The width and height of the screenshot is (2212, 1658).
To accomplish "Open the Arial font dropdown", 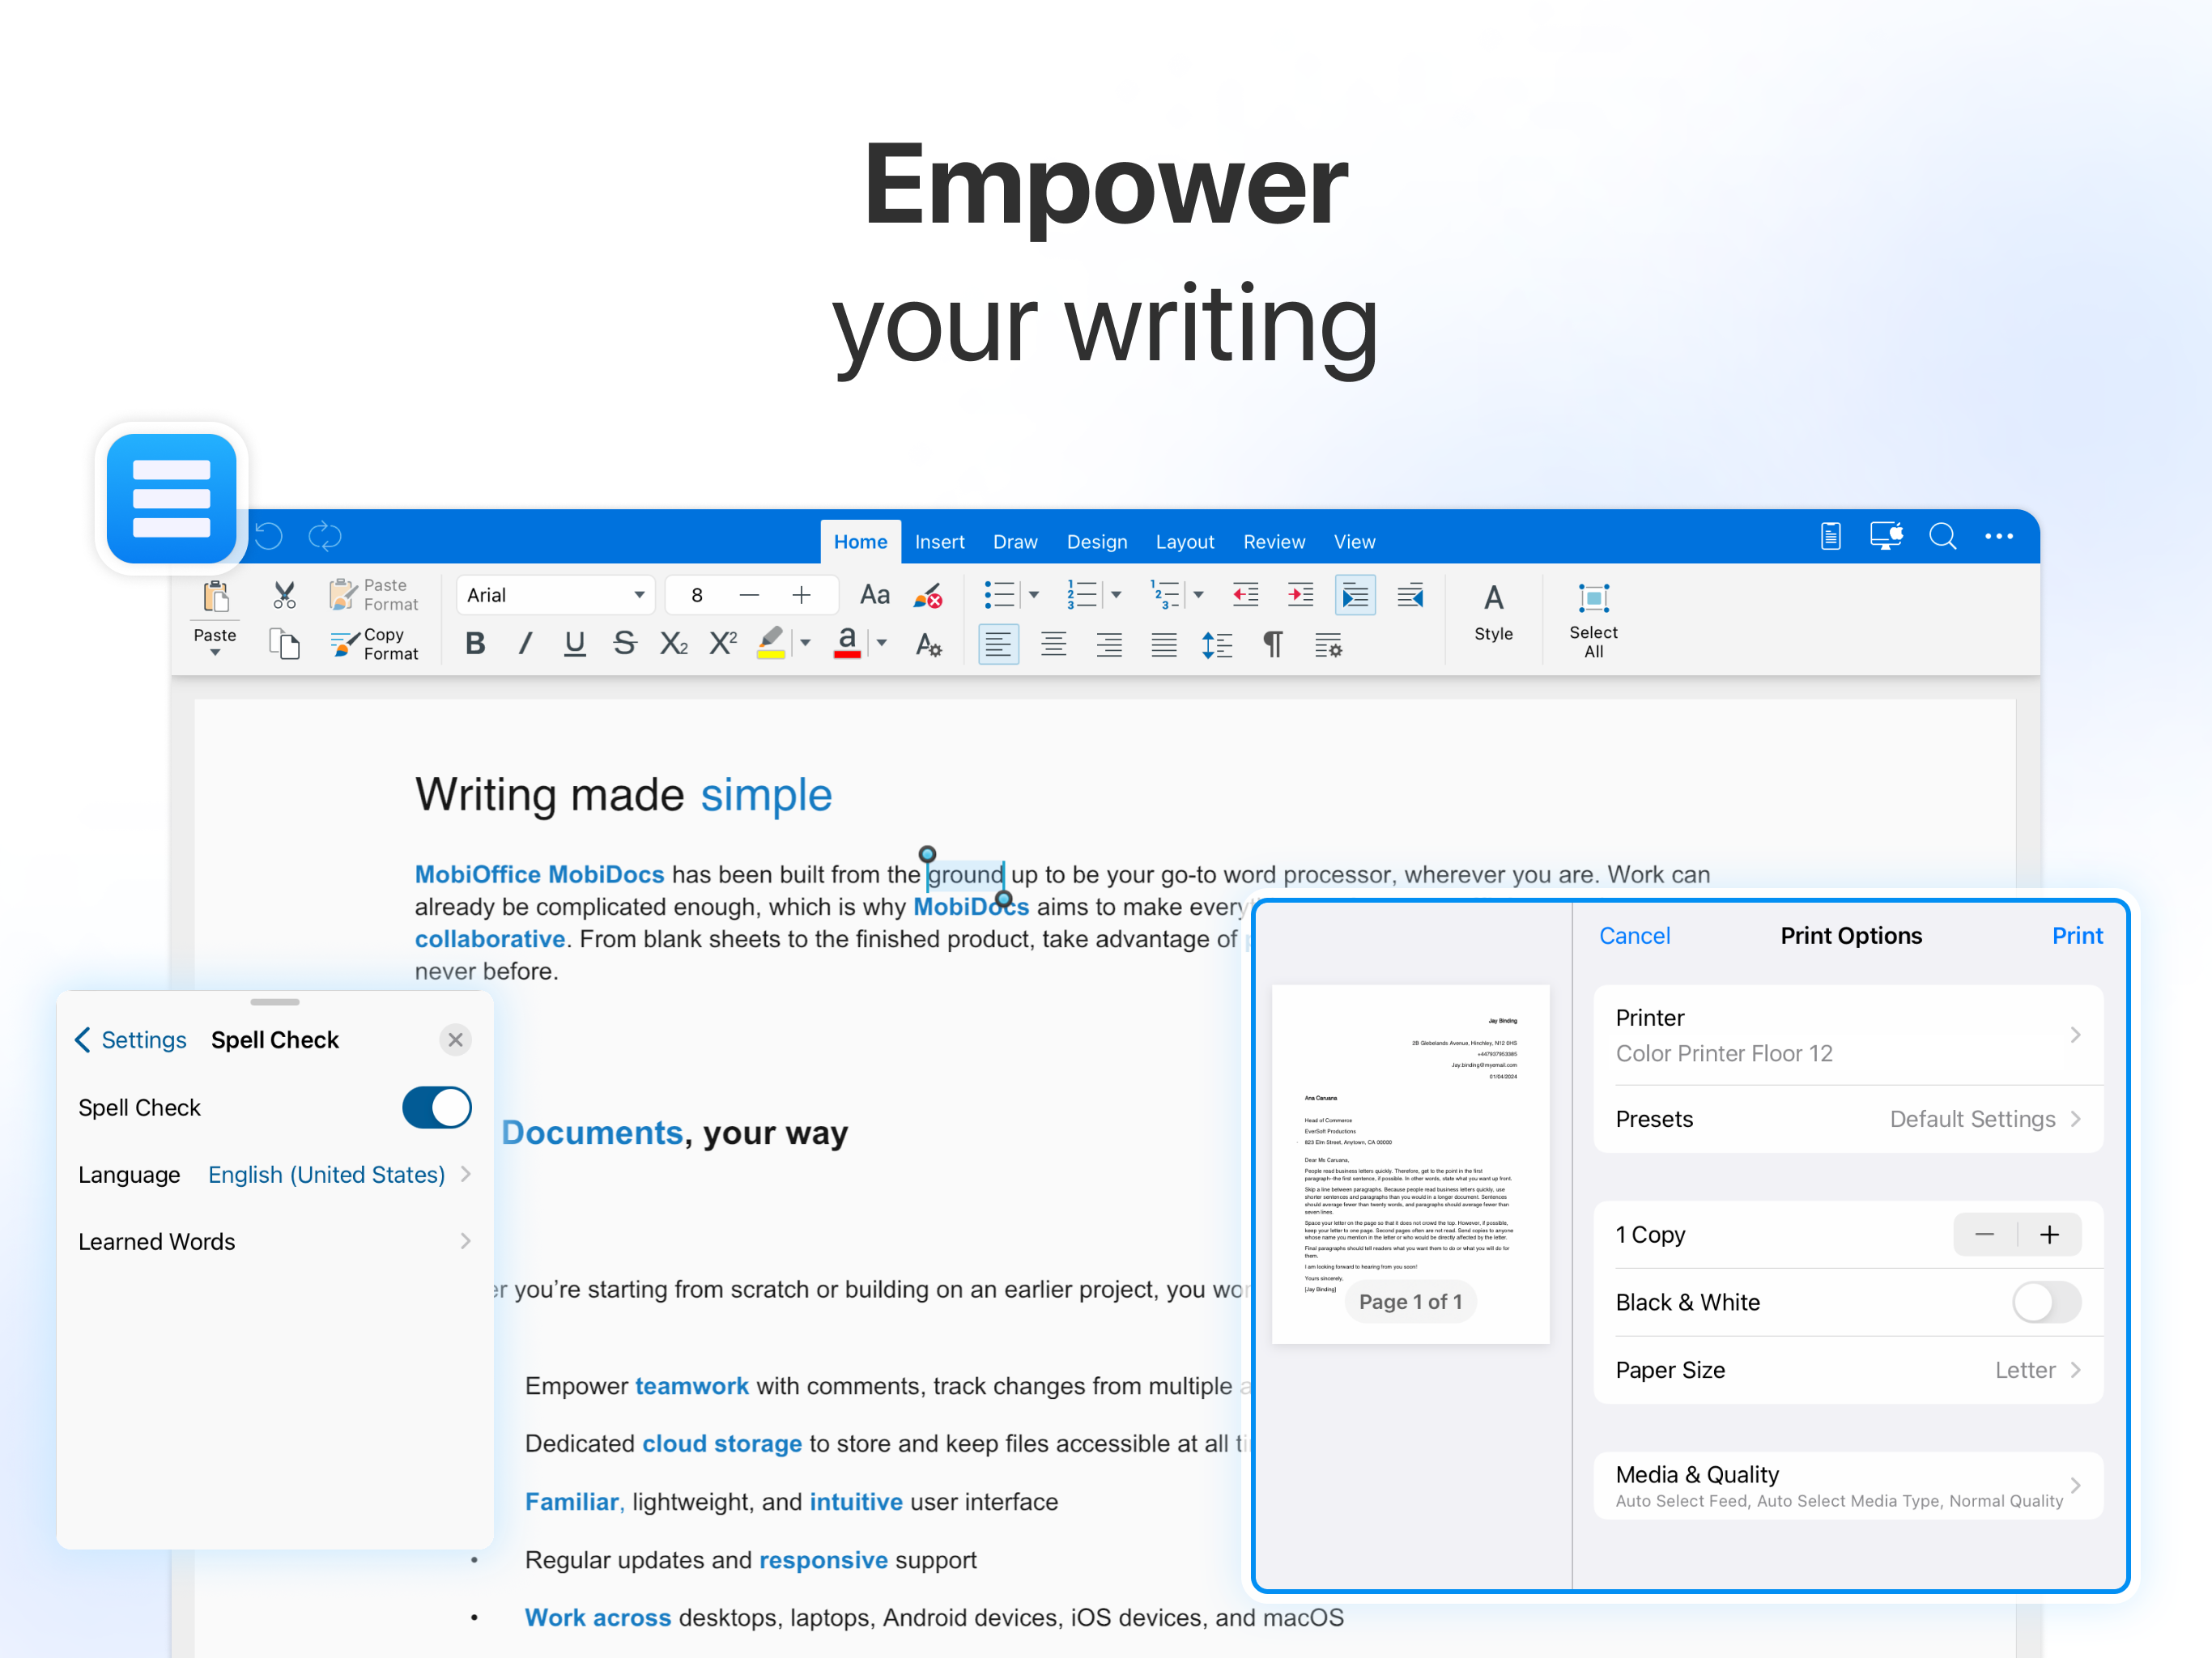I will tap(555, 595).
